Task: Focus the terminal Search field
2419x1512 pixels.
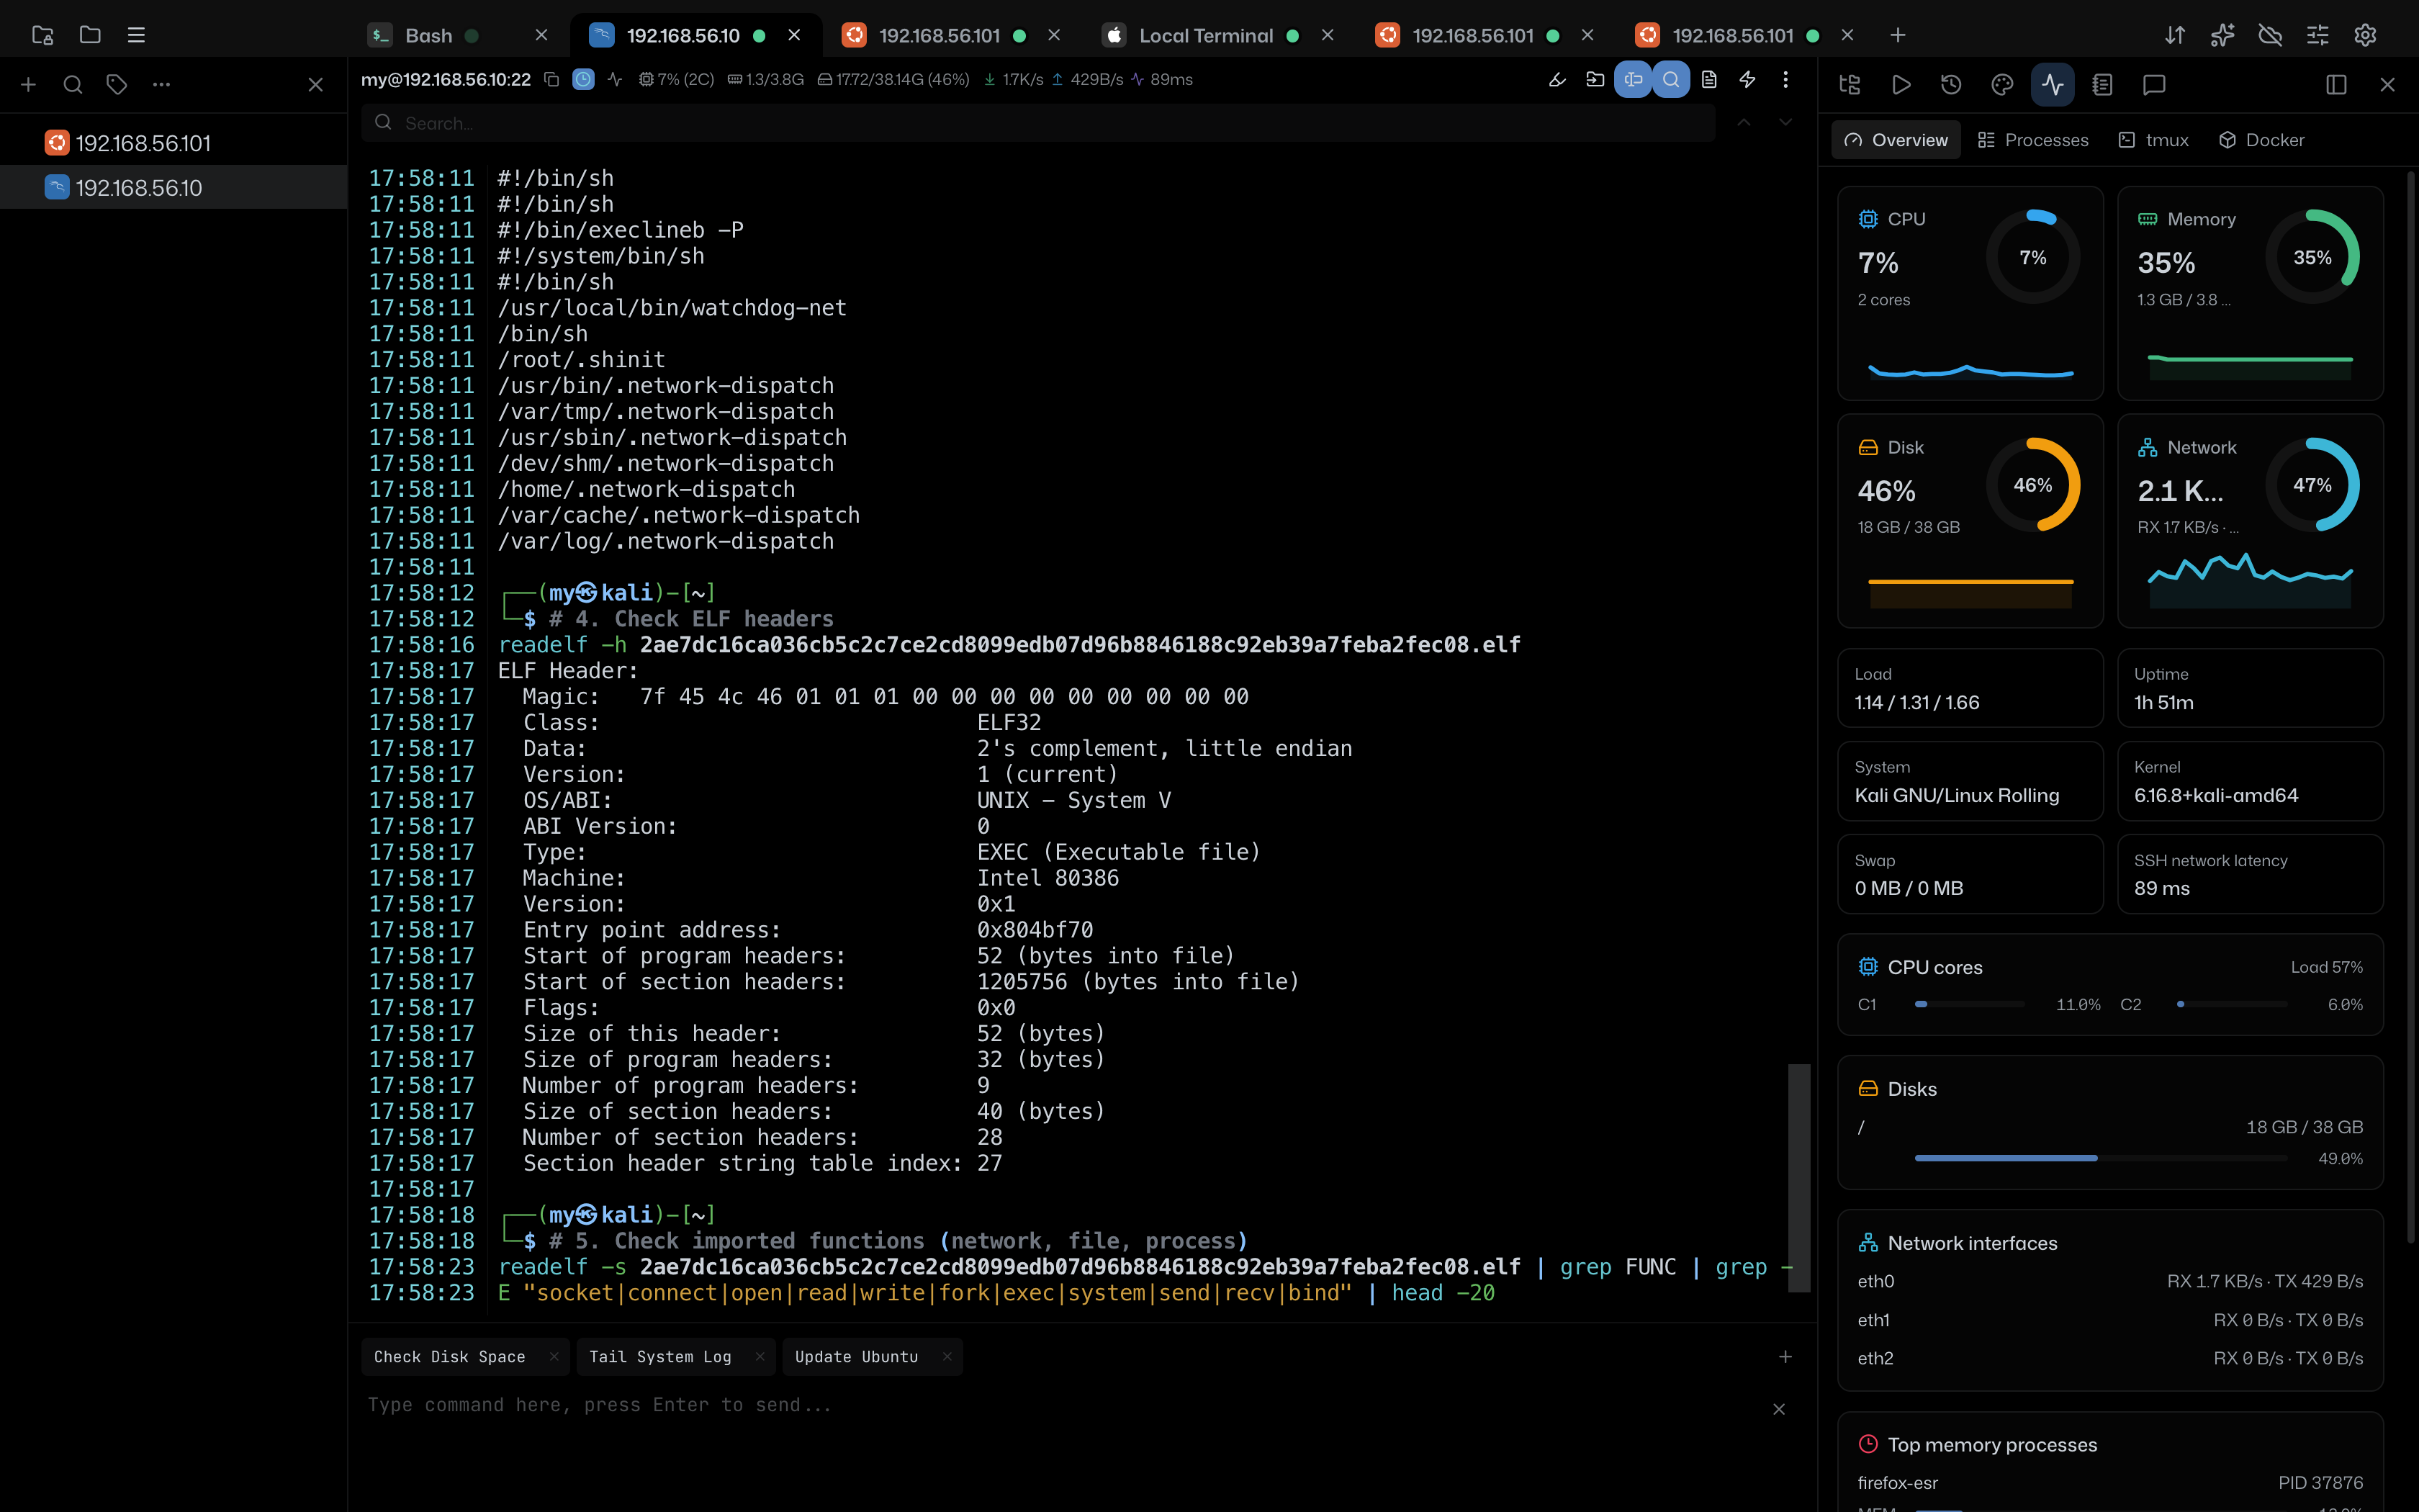Action: (1037, 123)
